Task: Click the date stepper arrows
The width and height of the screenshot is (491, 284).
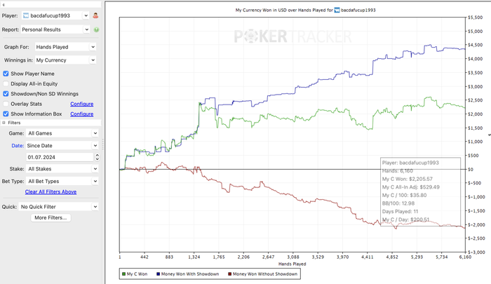Action: pyautogui.click(x=97, y=157)
